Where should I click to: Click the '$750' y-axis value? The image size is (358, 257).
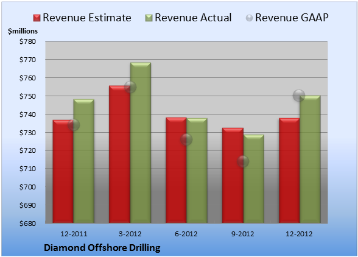tap(27, 96)
